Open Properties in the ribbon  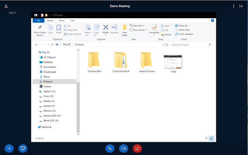[x=154, y=30]
